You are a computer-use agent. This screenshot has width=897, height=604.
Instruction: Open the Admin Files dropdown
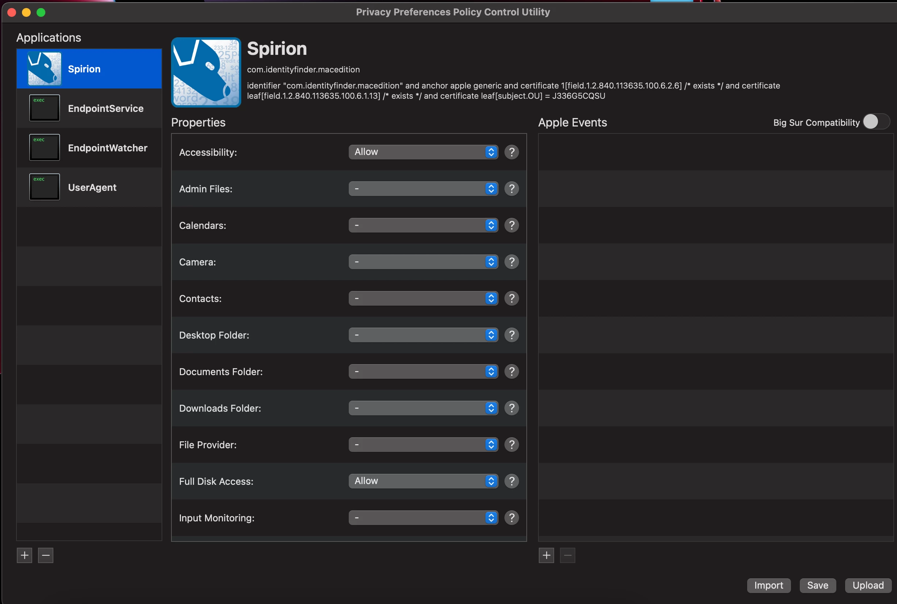(x=423, y=189)
